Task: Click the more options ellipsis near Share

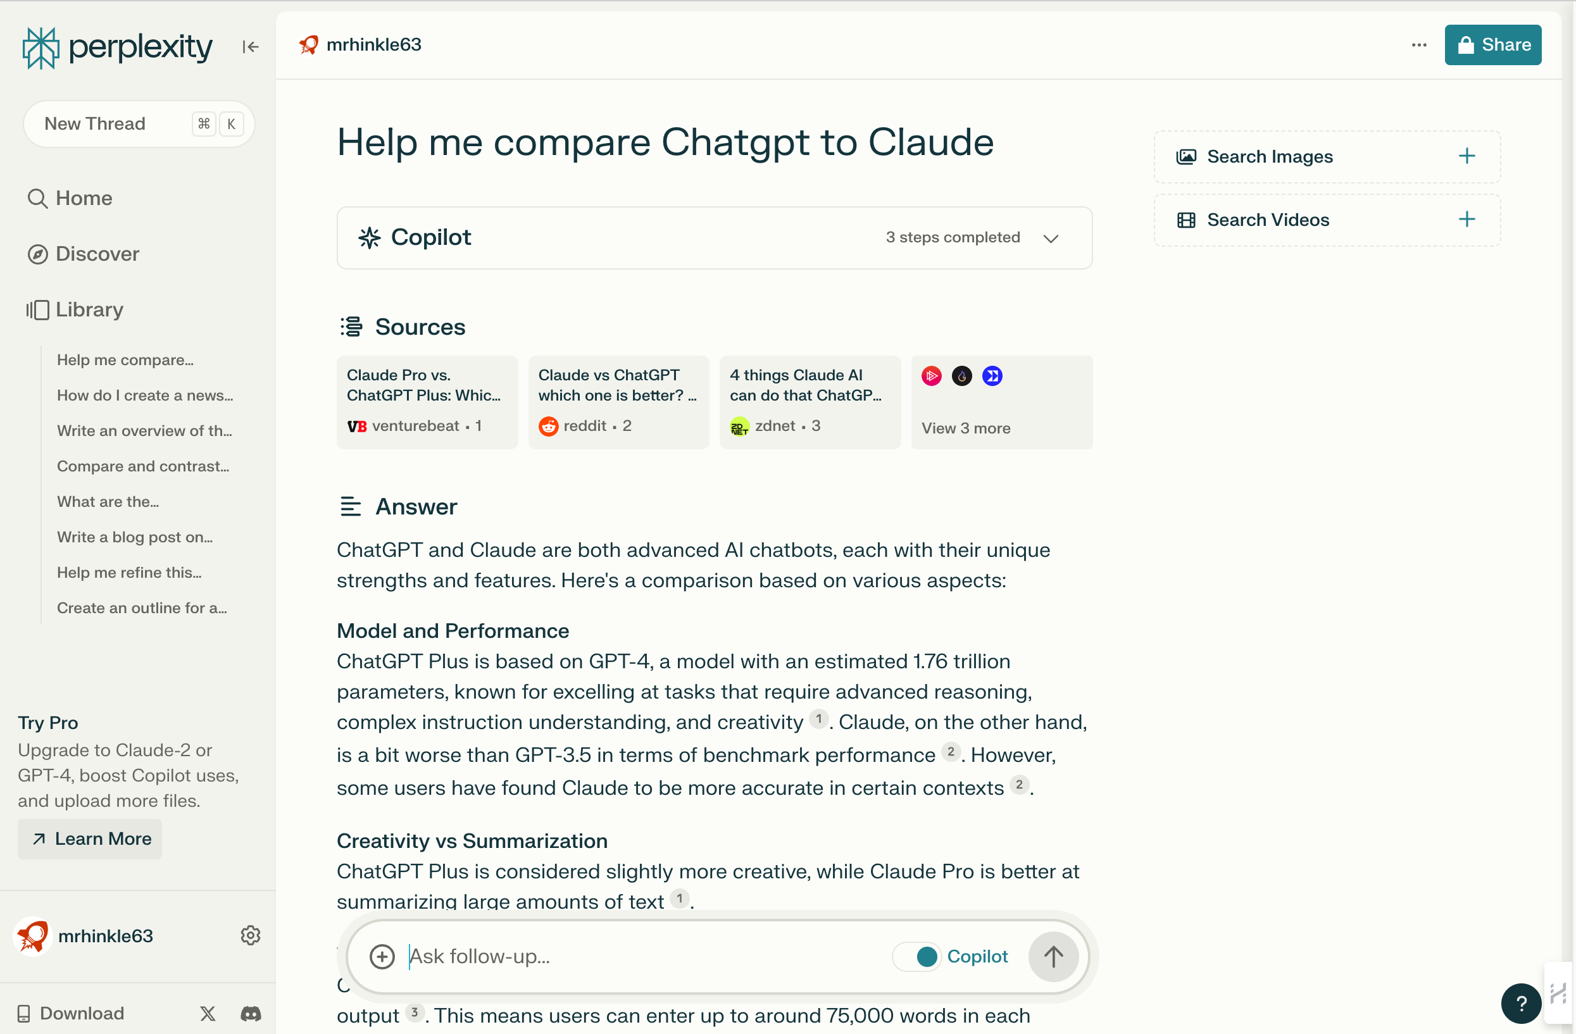Action: (x=1419, y=44)
